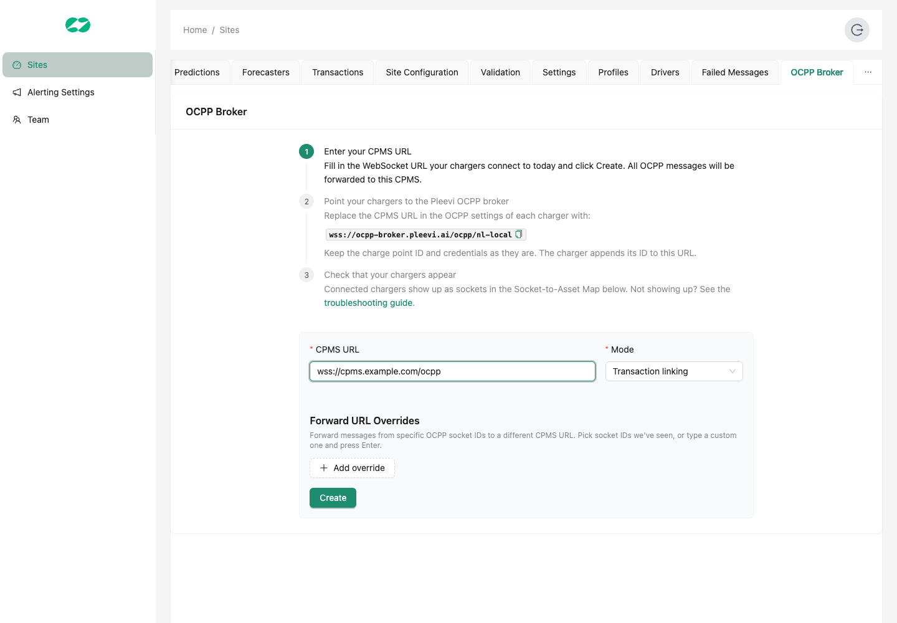Click plus icon on Add override
This screenshot has width=897, height=623.
pyautogui.click(x=323, y=468)
